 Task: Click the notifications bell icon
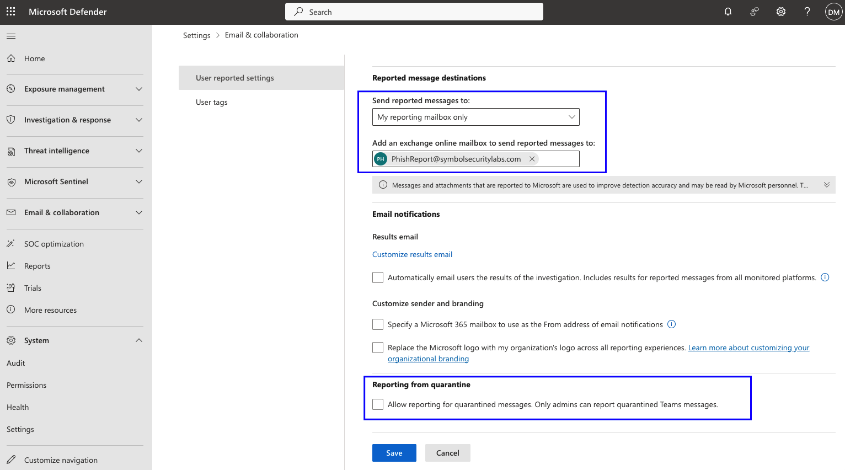[x=728, y=11]
